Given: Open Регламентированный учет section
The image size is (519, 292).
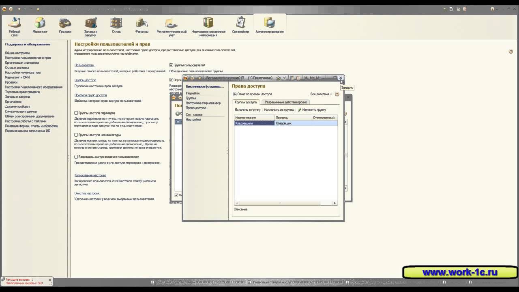Looking at the screenshot, I should coord(172,27).
